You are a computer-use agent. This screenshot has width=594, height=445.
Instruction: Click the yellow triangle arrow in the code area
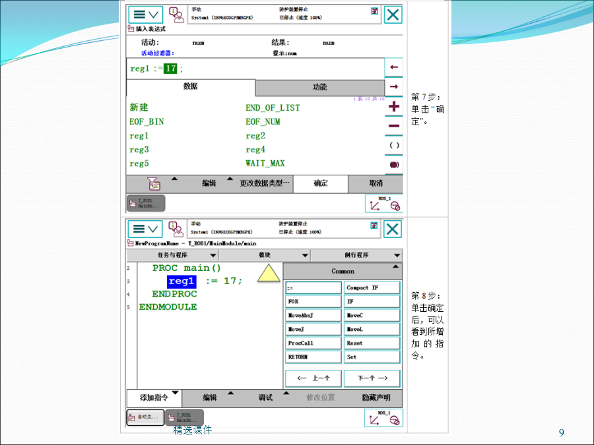(x=269, y=273)
